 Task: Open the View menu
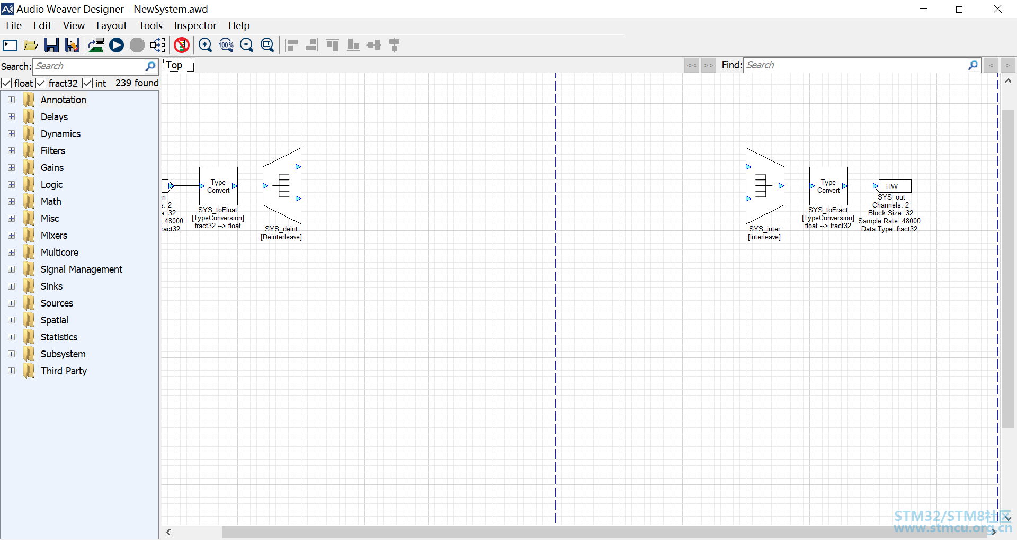point(74,25)
